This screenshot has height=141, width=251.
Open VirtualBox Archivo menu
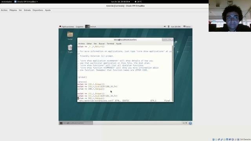tap(4, 10)
